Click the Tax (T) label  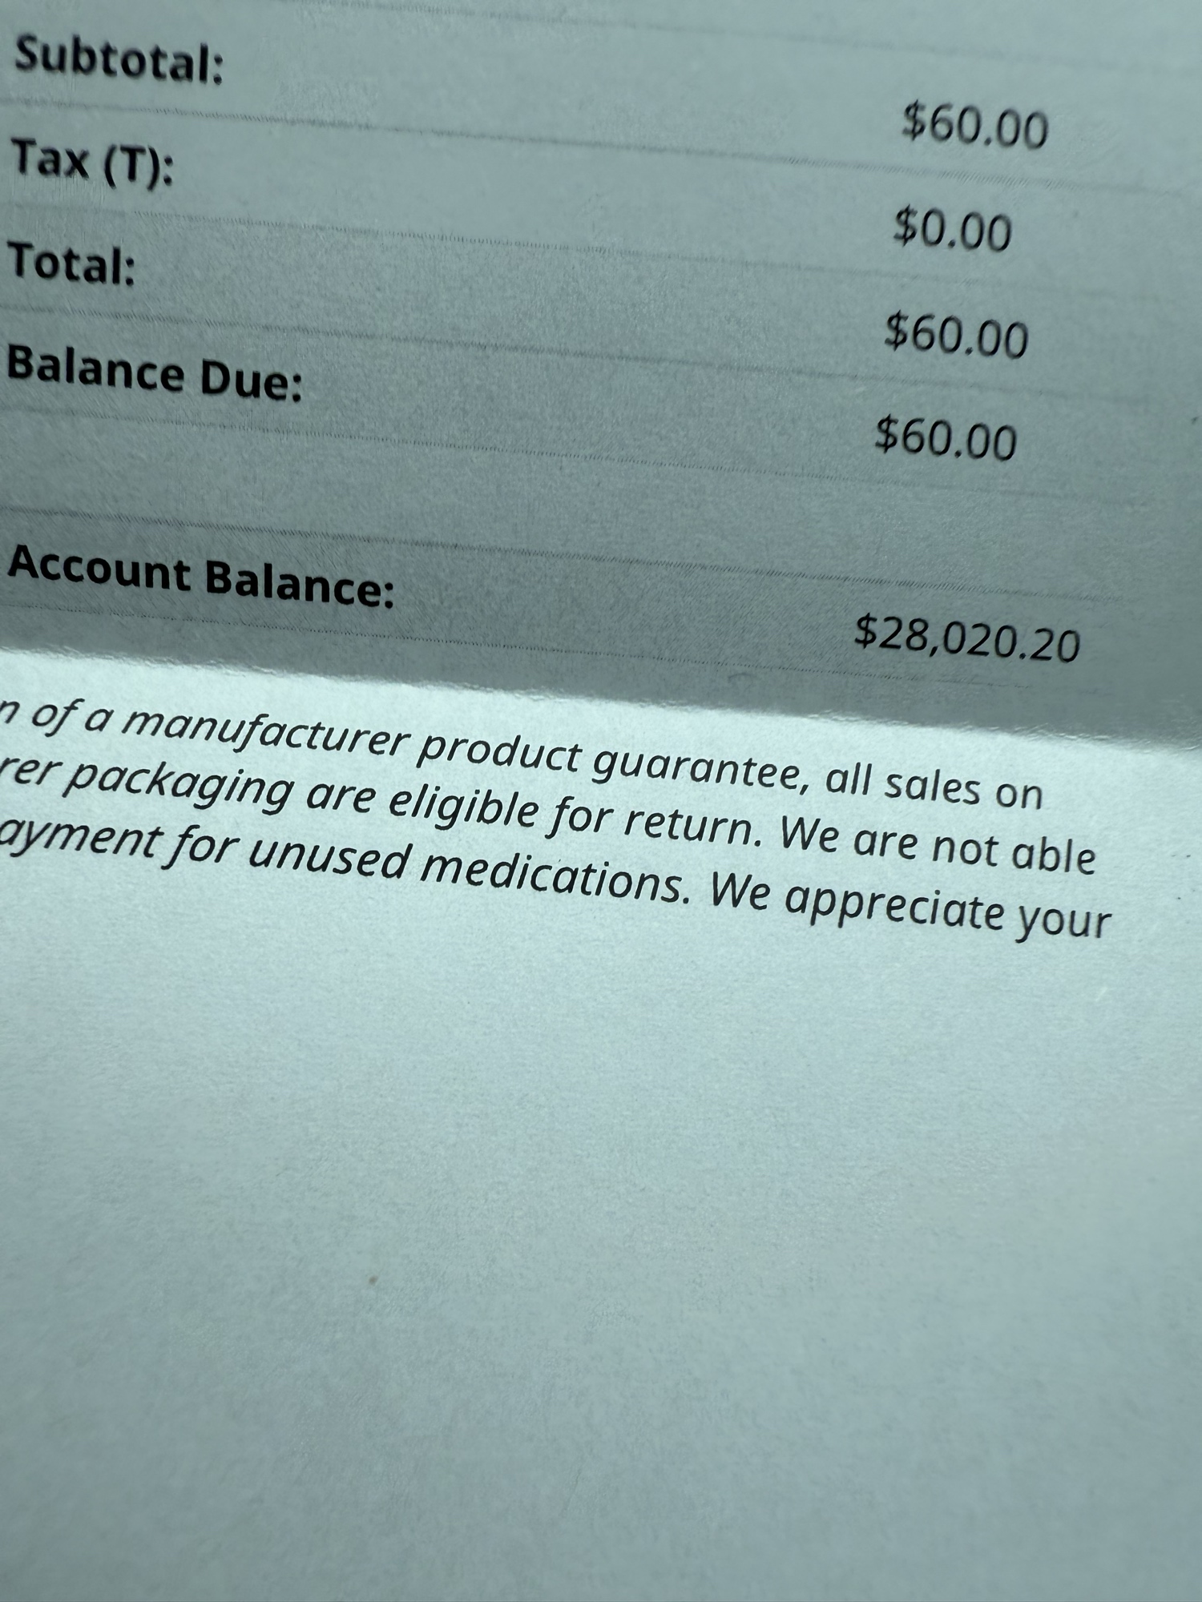tap(92, 160)
